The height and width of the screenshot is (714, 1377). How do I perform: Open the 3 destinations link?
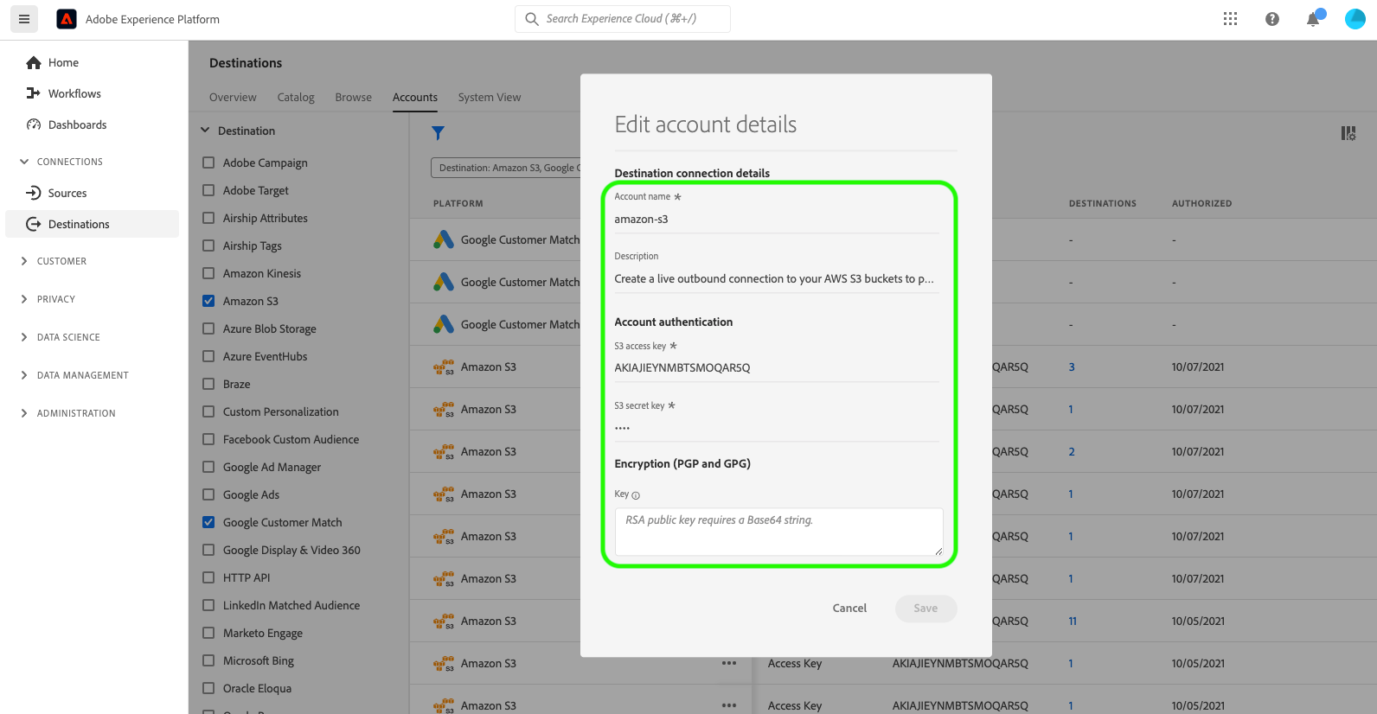1072,367
